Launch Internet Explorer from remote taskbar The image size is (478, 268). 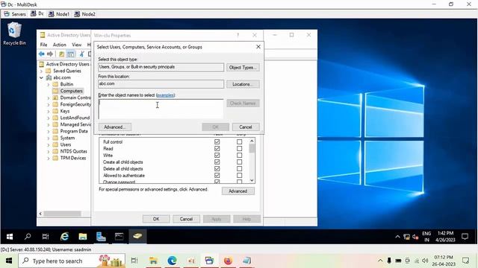(x=64, y=237)
